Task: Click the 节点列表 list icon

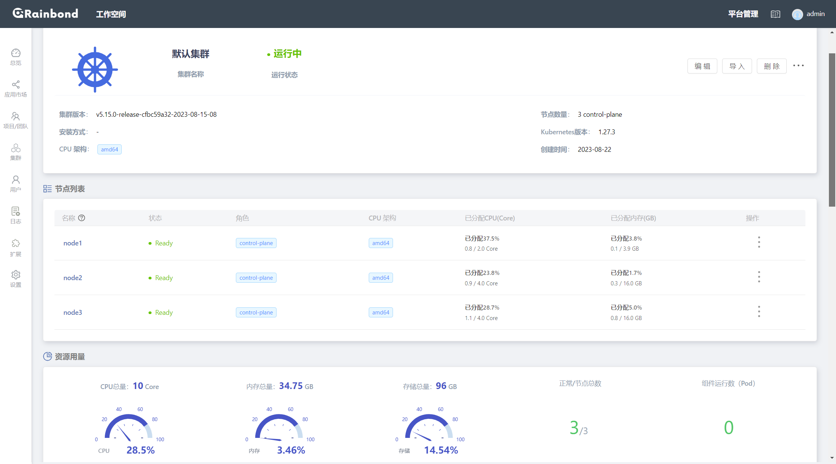Action: coord(47,189)
